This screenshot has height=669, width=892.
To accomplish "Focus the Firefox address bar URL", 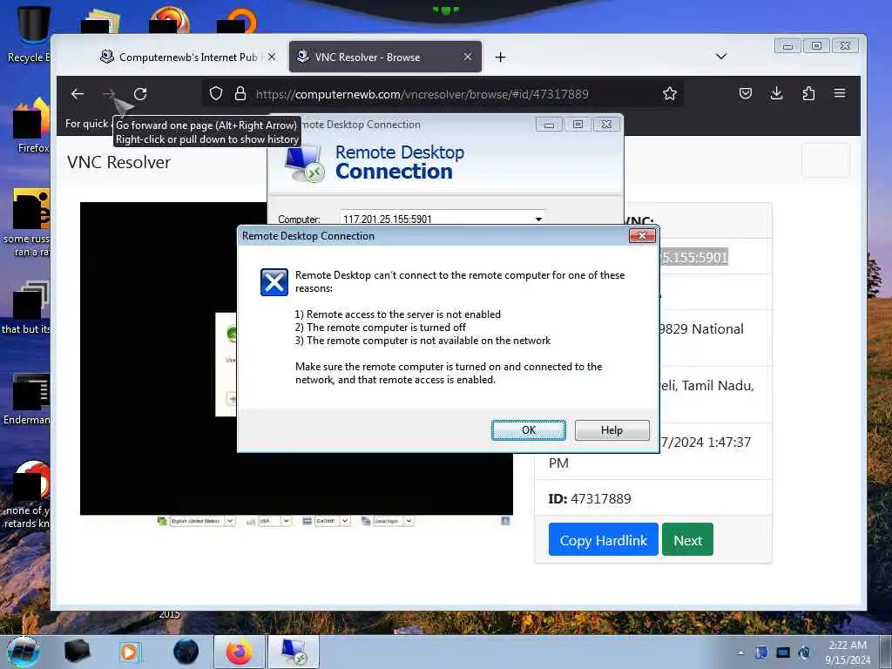I will pos(422,94).
